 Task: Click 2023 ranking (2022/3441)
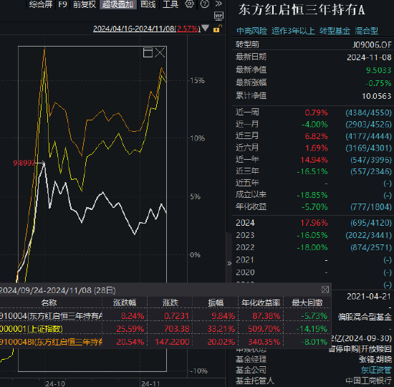[368, 235]
